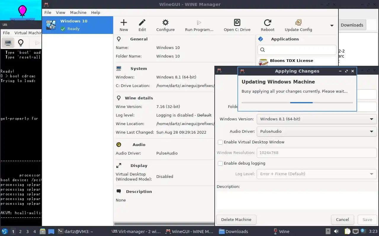
Task: Click the New machine toolbar icon
Action: pyautogui.click(x=124, y=23)
